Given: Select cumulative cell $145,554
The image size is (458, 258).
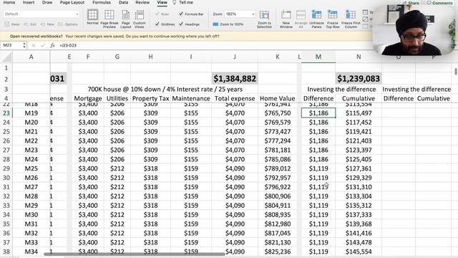Looking at the screenshot, I should (359, 252).
